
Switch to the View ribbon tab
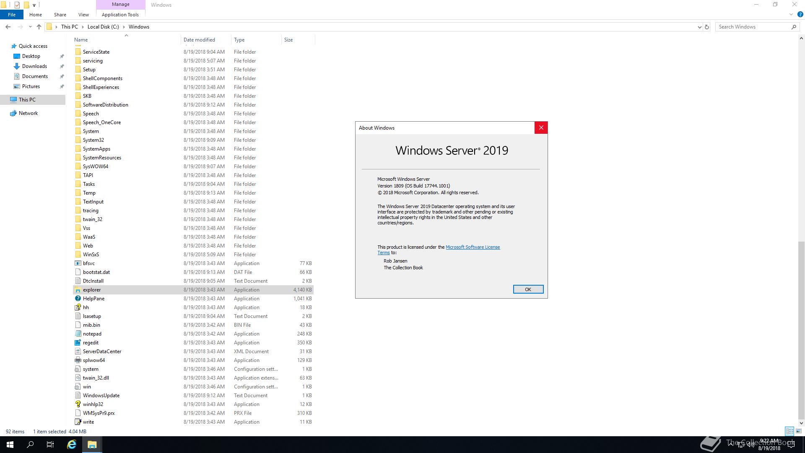(x=83, y=15)
